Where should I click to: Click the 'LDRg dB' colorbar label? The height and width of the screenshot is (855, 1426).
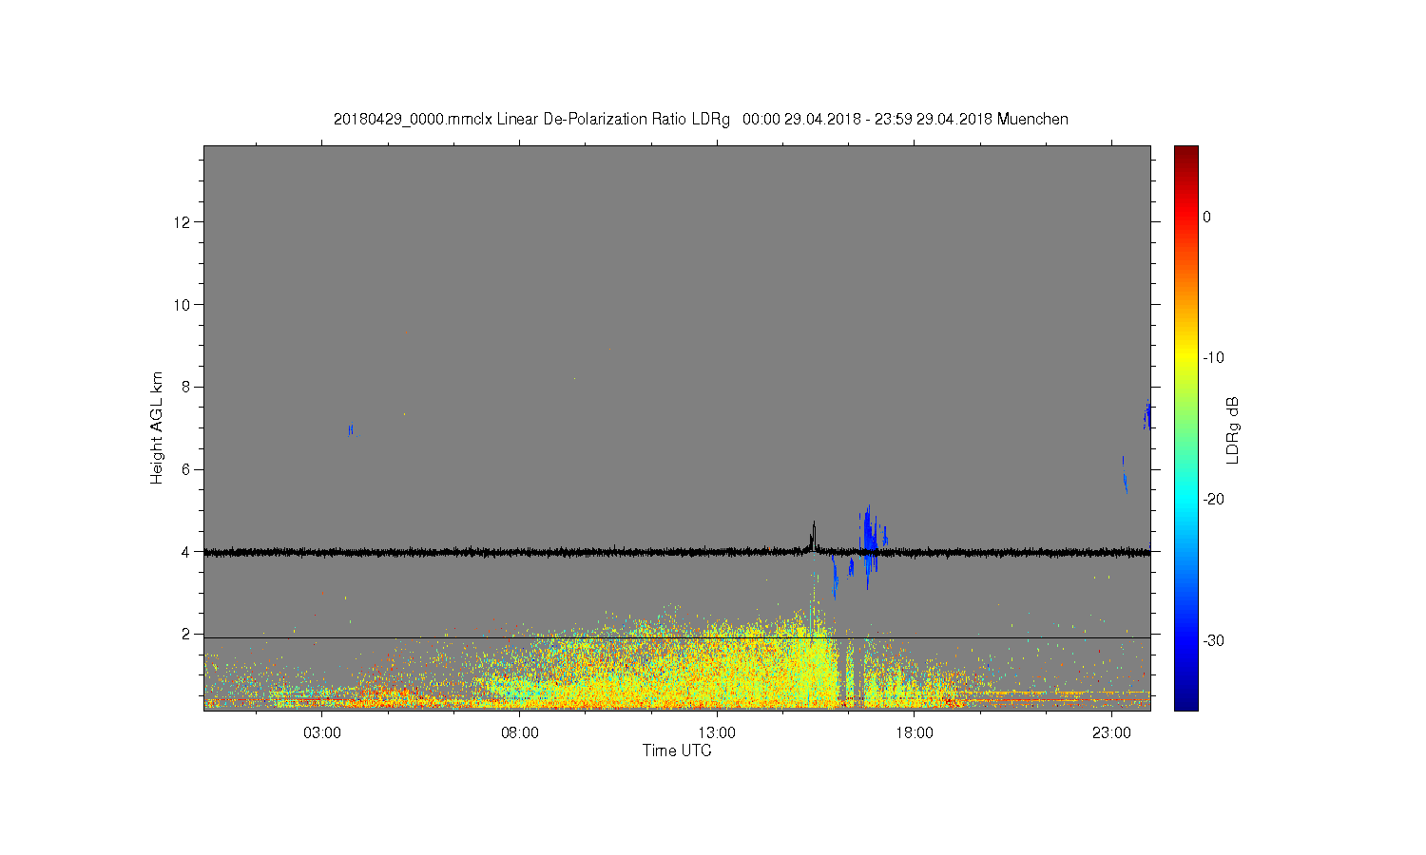1233,429
